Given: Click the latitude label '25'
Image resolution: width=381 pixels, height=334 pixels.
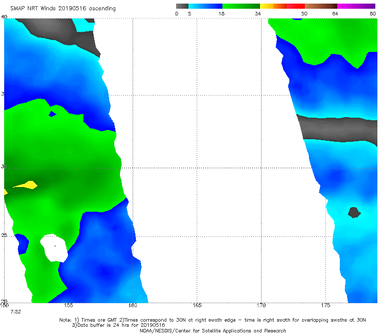Looking at the screenshot, I should point(4,235).
